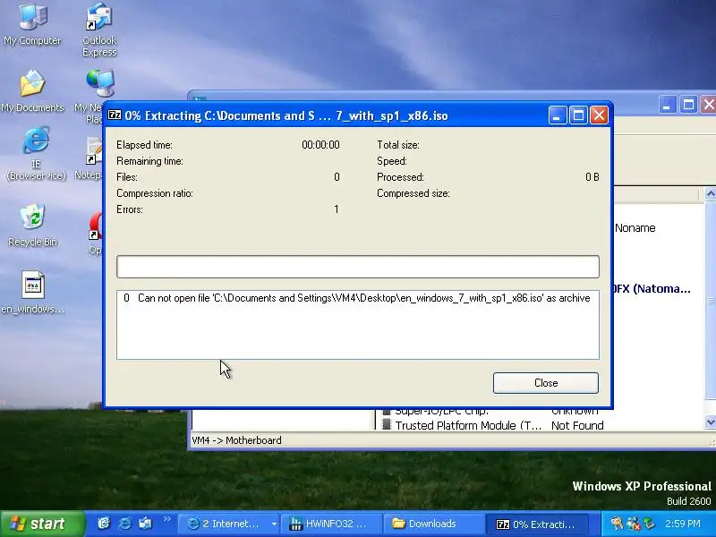Click the red X on 7-Zip window

pyautogui.click(x=599, y=115)
